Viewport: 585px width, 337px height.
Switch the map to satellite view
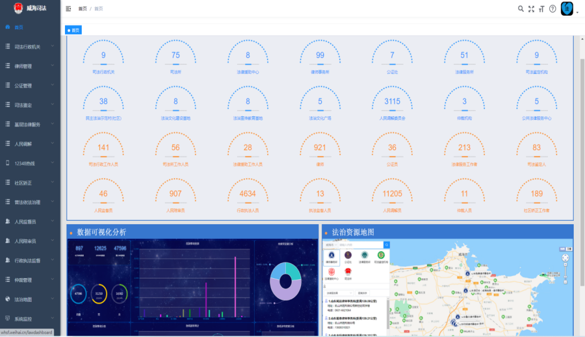(569, 248)
